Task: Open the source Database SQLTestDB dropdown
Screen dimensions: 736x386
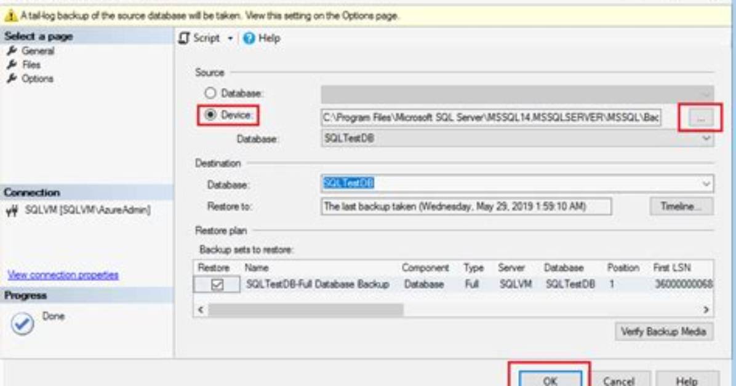Action: pos(517,138)
